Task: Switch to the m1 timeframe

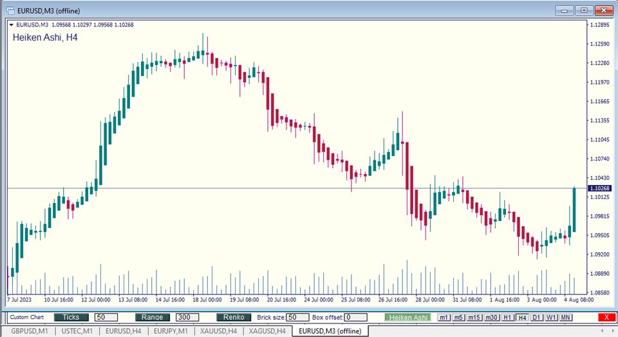Action: click(x=444, y=318)
